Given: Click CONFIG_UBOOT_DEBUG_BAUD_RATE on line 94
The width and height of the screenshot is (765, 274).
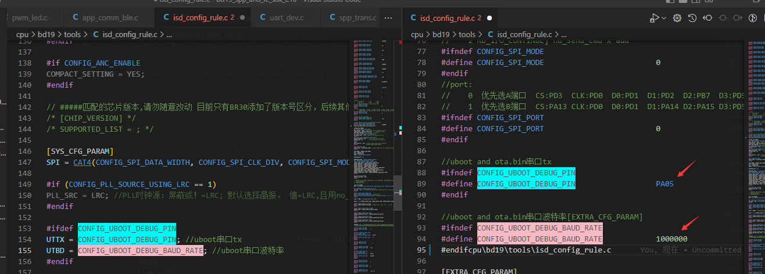Looking at the screenshot, I should [x=539, y=239].
